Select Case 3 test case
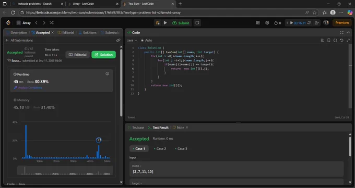Screen dimensions: 355x188 181,149
